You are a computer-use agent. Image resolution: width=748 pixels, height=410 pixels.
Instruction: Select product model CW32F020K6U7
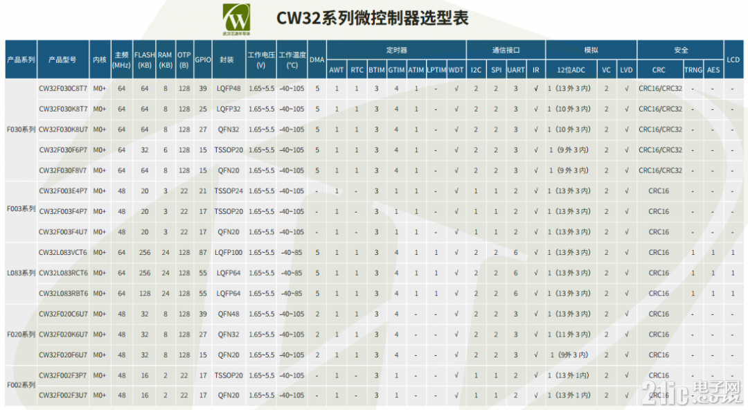(x=63, y=335)
